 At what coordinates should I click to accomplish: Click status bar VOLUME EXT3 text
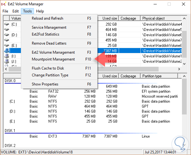click(x=37, y=152)
